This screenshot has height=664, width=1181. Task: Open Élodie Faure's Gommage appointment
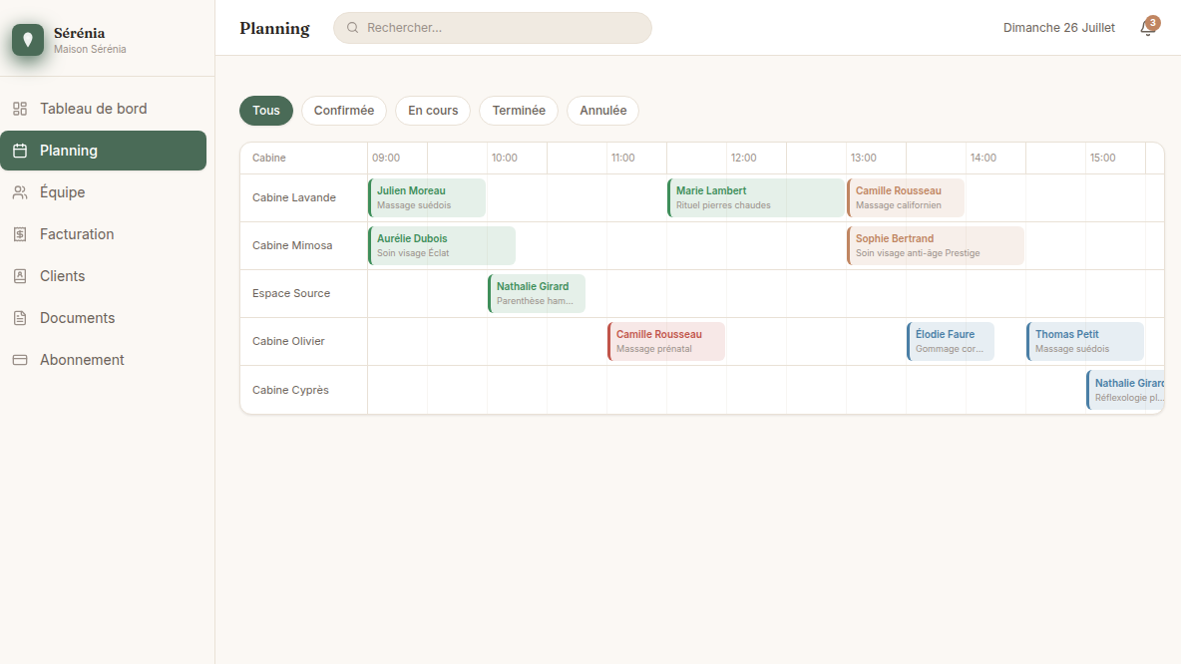pyautogui.click(x=951, y=341)
